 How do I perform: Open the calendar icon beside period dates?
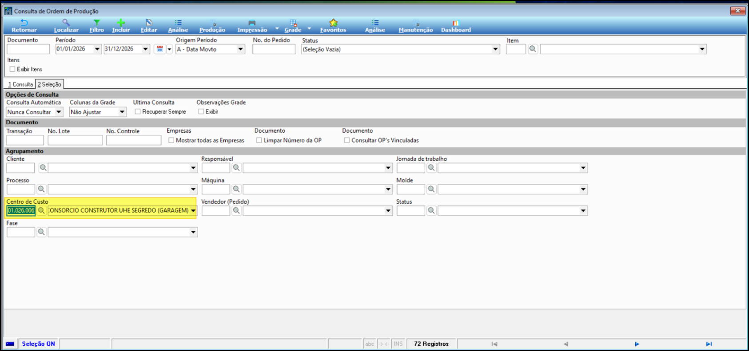(x=159, y=49)
